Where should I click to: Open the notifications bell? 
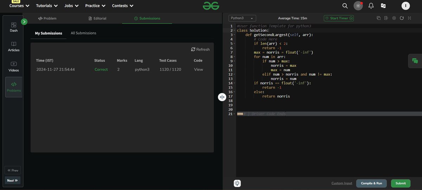pos(371,6)
